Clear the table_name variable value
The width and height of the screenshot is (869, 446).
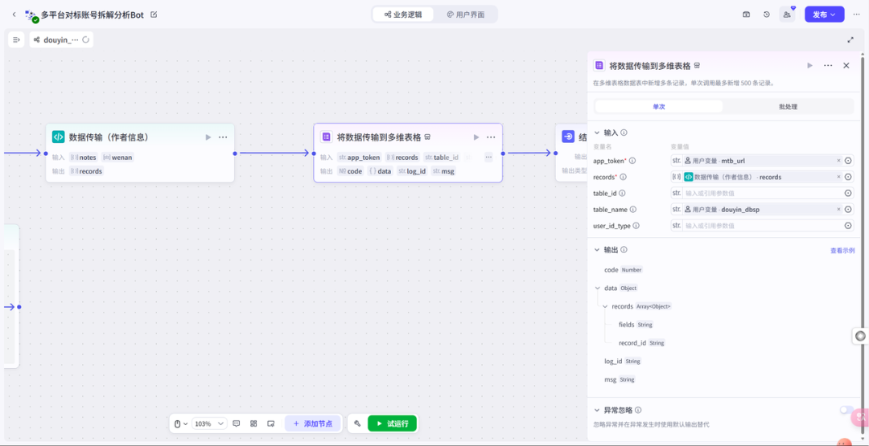(x=838, y=210)
